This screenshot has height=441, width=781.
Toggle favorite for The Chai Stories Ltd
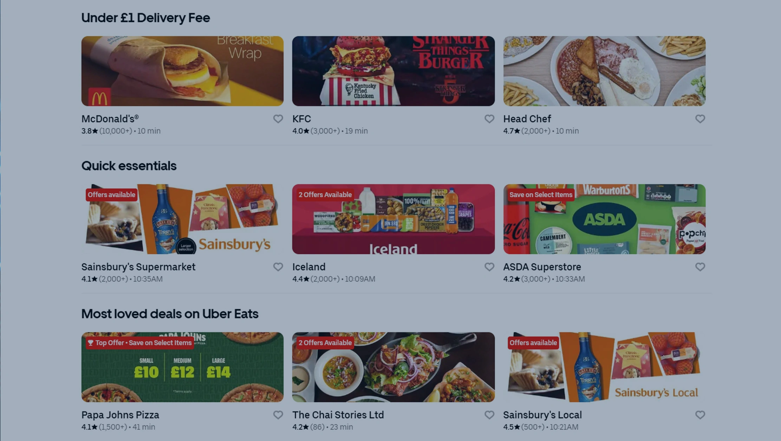[x=489, y=415]
